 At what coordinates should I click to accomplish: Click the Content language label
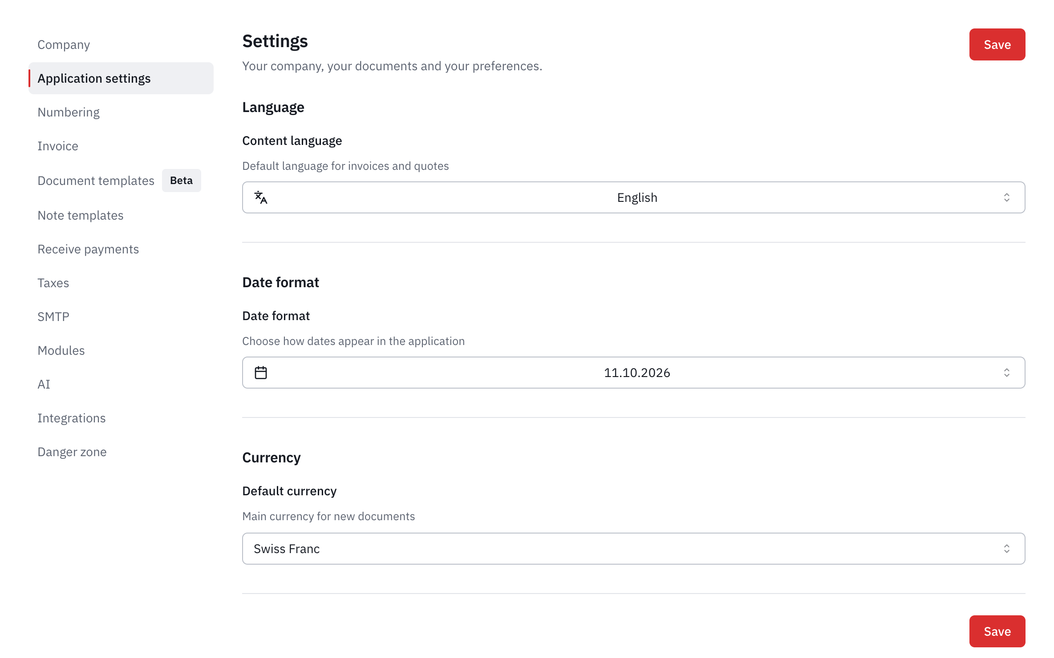point(292,141)
